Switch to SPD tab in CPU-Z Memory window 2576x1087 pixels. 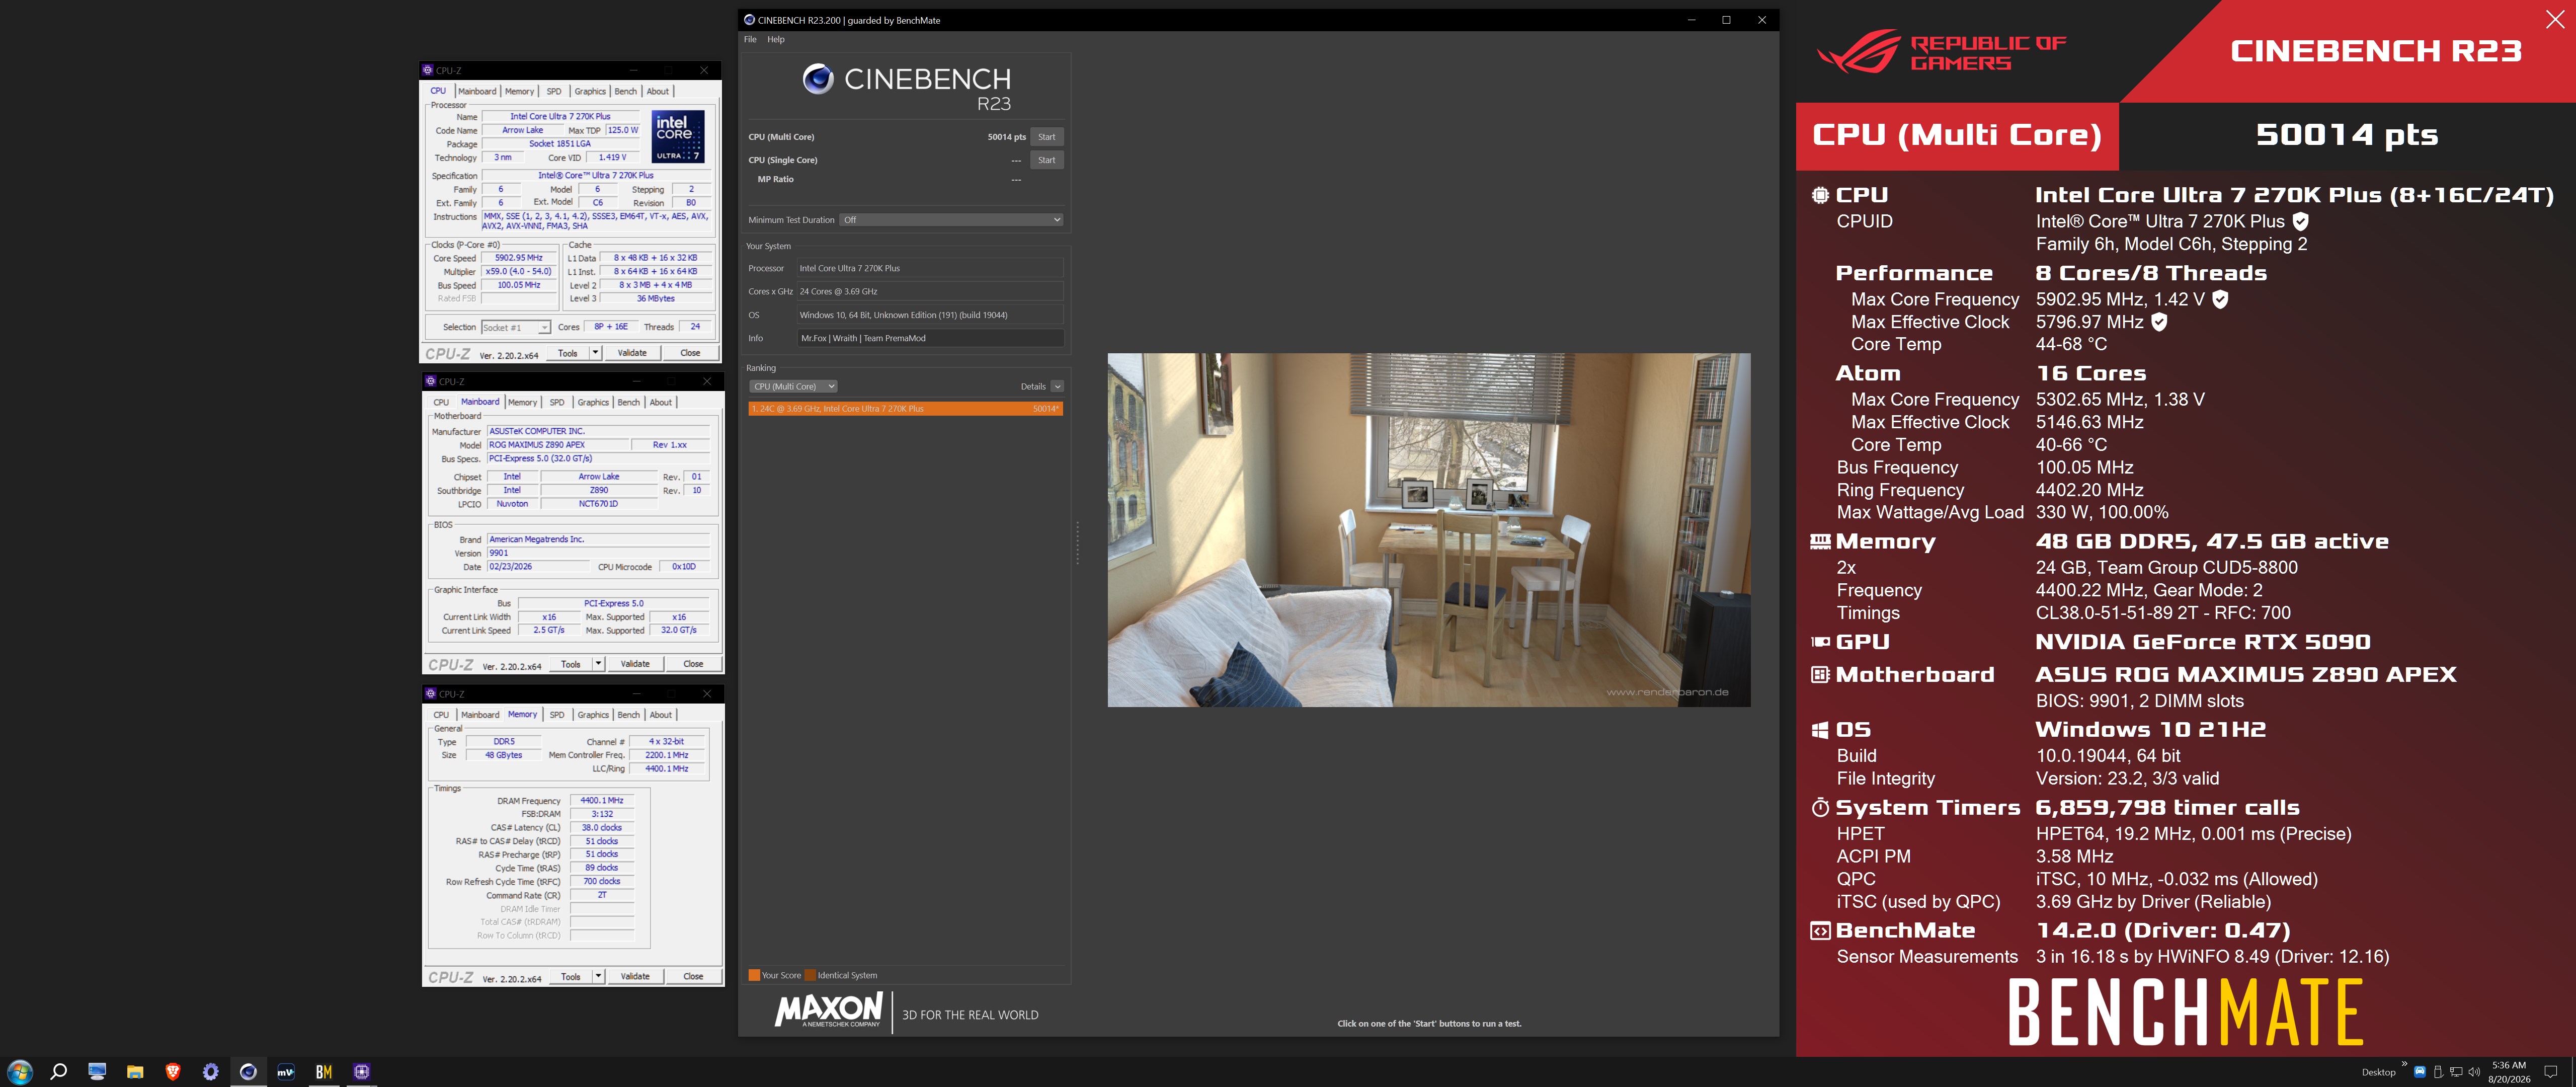[x=557, y=715]
